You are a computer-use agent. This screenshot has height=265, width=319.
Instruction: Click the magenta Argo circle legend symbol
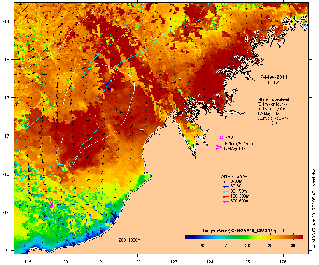(x=221, y=137)
